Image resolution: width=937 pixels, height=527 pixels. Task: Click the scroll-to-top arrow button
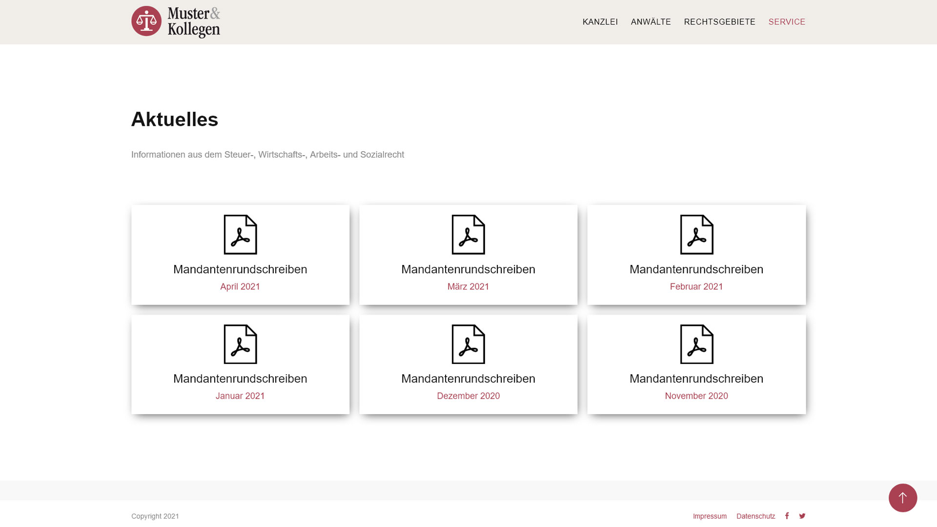(x=903, y=498)
